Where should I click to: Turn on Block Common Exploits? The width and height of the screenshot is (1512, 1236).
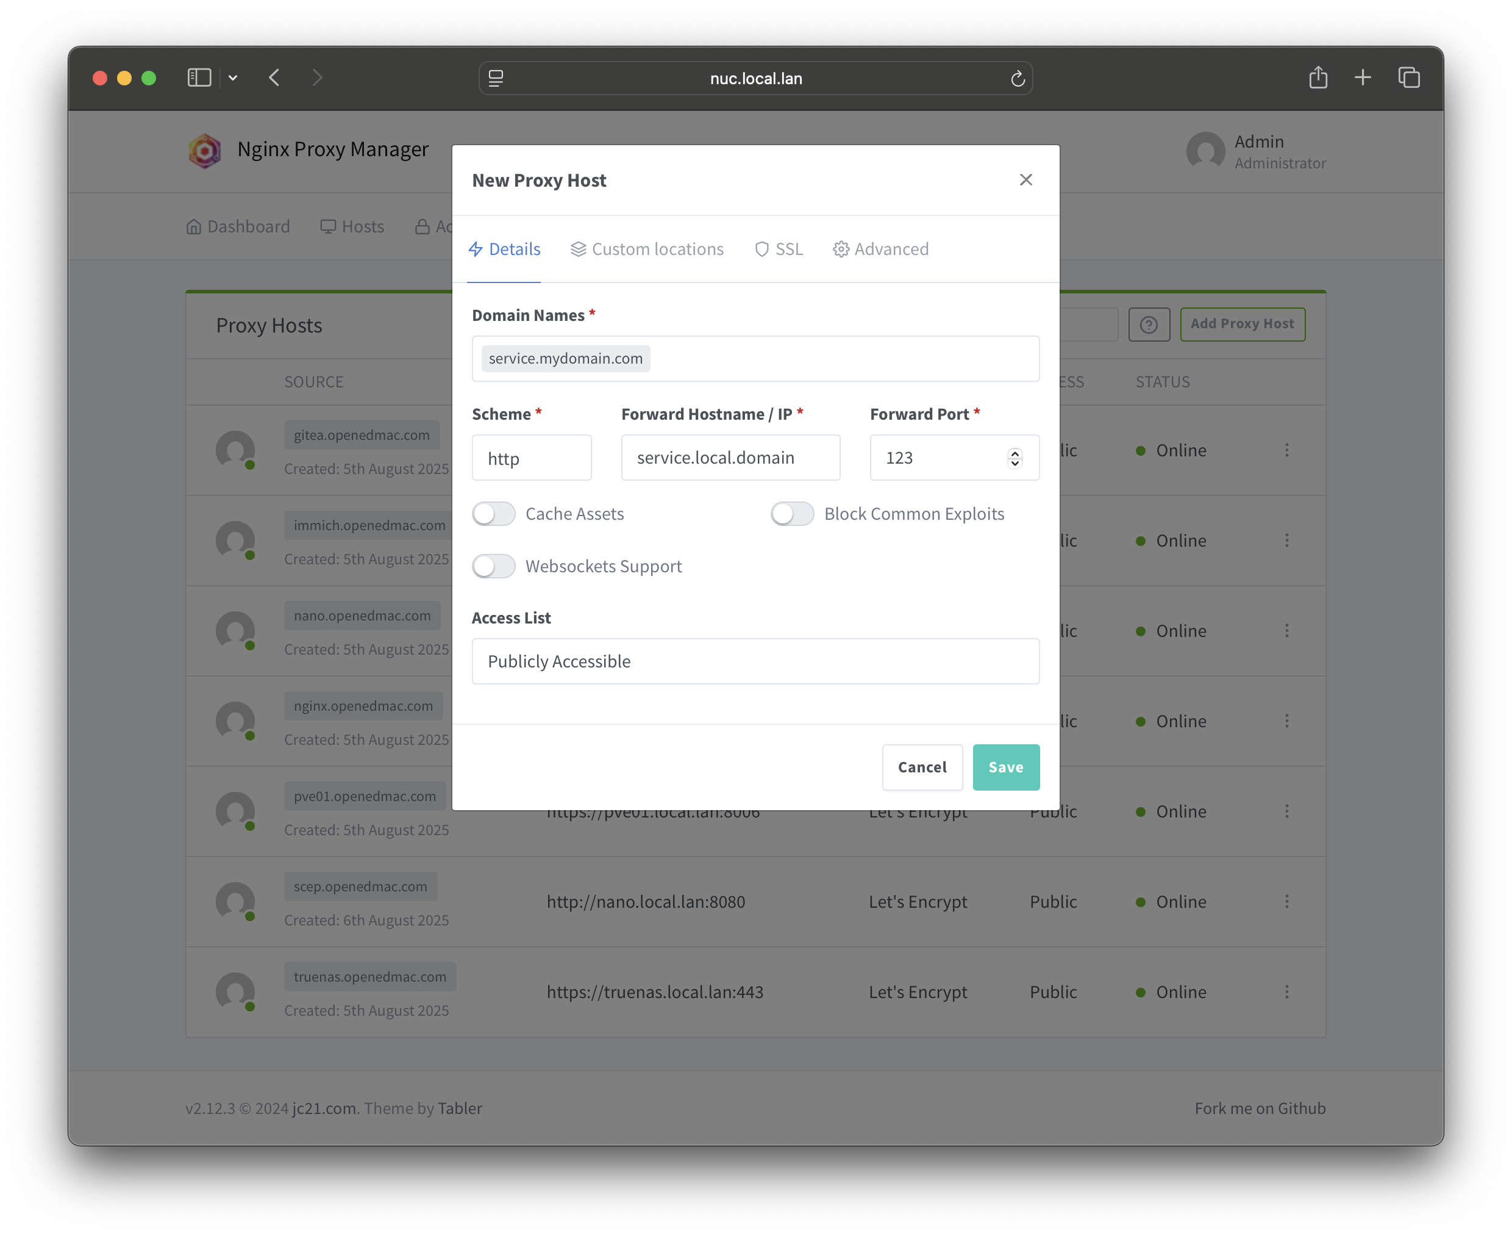click(x=792, y=514)
